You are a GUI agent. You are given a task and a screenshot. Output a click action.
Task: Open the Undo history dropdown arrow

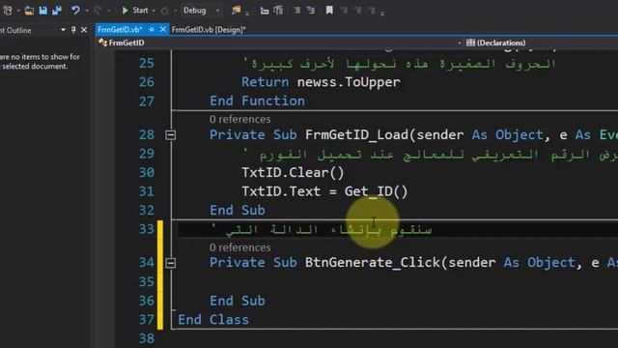pyautogui.click(x=87, y=11)
